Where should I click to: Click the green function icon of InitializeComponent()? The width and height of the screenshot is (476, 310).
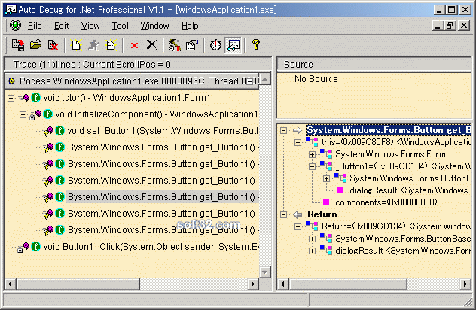pos(47,114)
